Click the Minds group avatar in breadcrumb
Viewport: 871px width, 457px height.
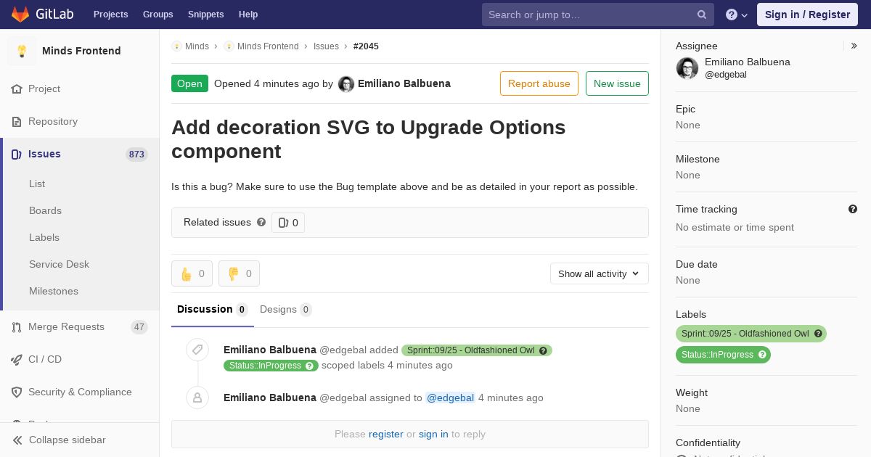tap(176, 46)
